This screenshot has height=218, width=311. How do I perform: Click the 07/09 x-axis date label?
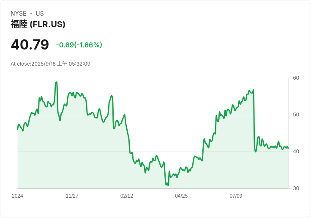coord(236,196)
